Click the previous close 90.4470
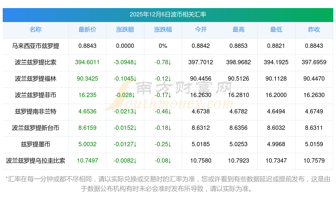 click(314, 79)
